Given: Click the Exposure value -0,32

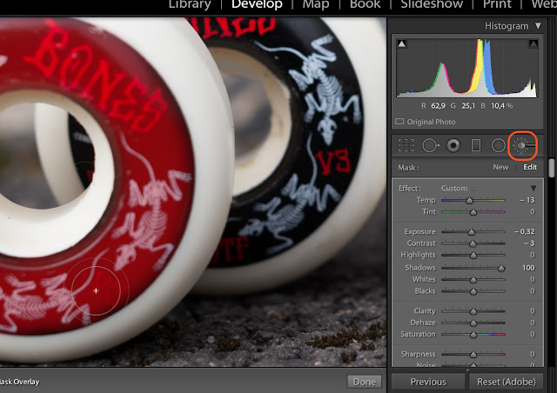Looking at the screenshot, I should click(524, 231).
